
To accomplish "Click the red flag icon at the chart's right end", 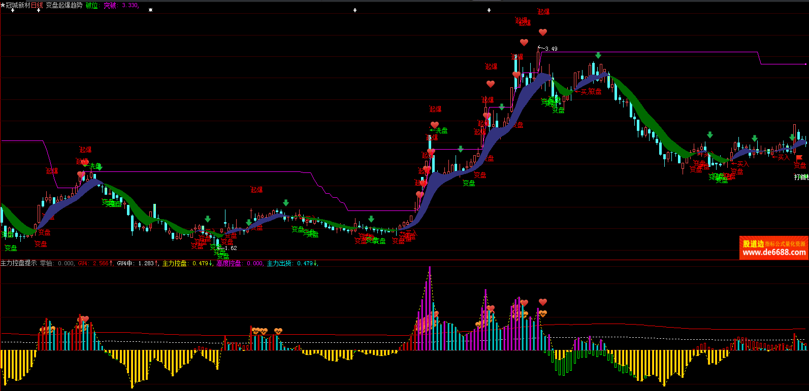I will click(x=799, y=158).
